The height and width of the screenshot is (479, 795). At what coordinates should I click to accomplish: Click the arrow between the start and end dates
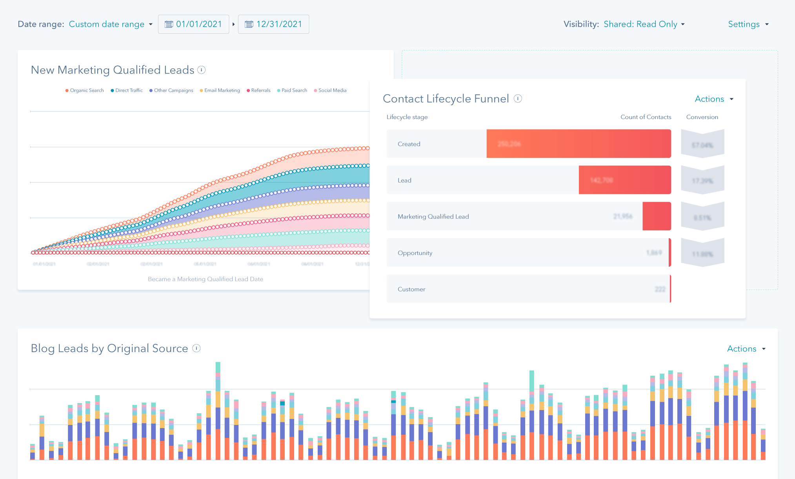(x=233, y=24)
